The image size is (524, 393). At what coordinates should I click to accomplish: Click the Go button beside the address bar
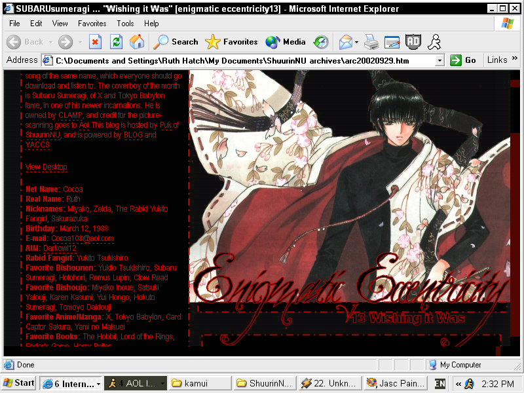coord(463,60)
